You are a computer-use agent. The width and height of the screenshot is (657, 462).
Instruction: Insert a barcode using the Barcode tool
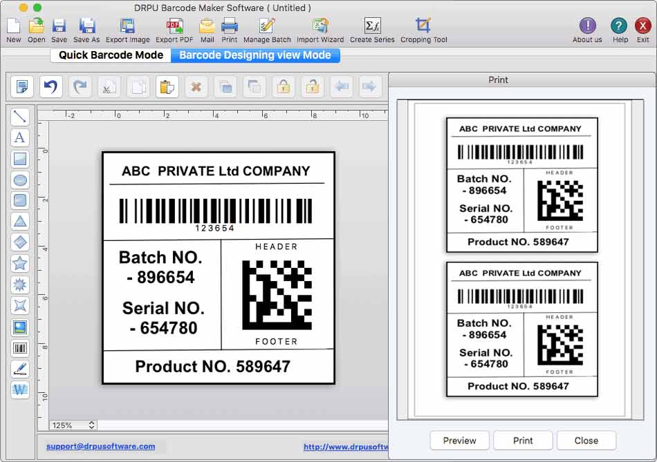(x=20, y=348)
